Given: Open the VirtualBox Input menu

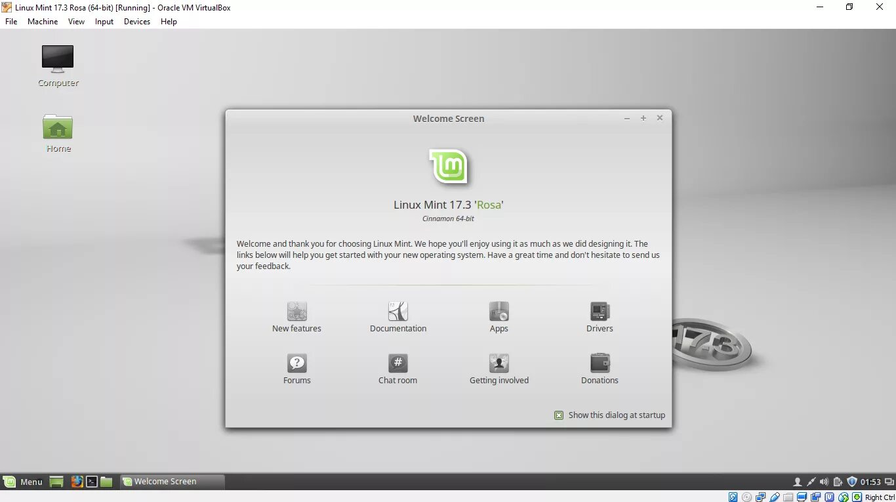Looking at the screenshot, I should 104,22.
